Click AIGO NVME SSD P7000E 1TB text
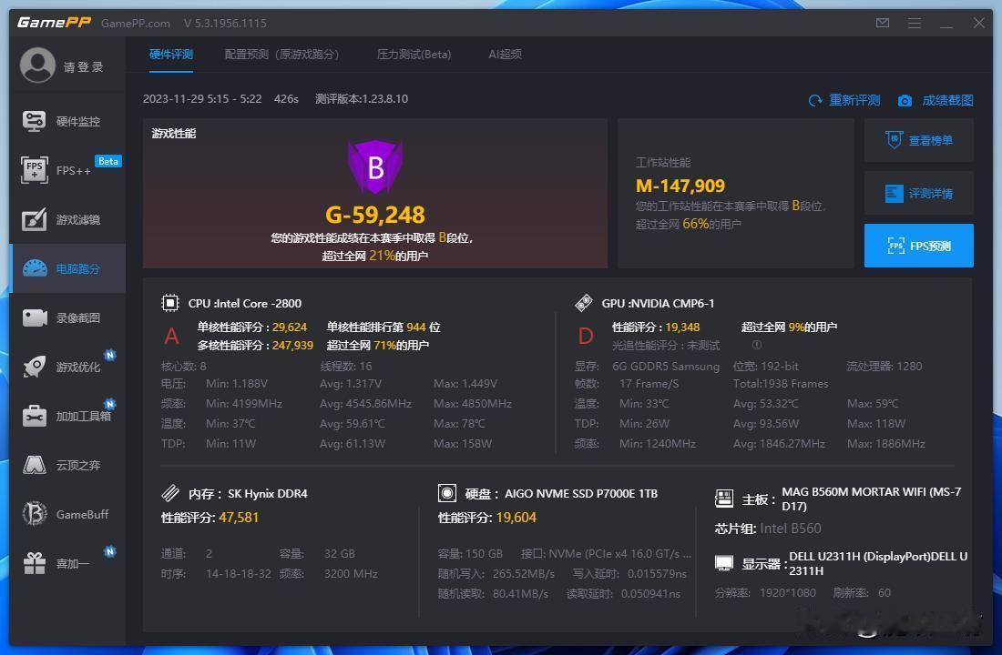Viewport: 1002px width, 655px height. (x=581, y=493)
